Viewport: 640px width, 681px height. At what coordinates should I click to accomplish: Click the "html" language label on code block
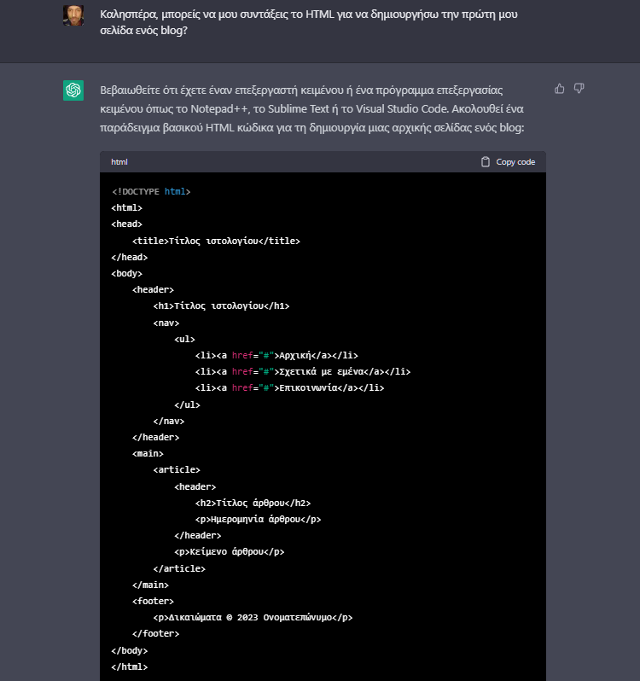[x=119, y=162]
